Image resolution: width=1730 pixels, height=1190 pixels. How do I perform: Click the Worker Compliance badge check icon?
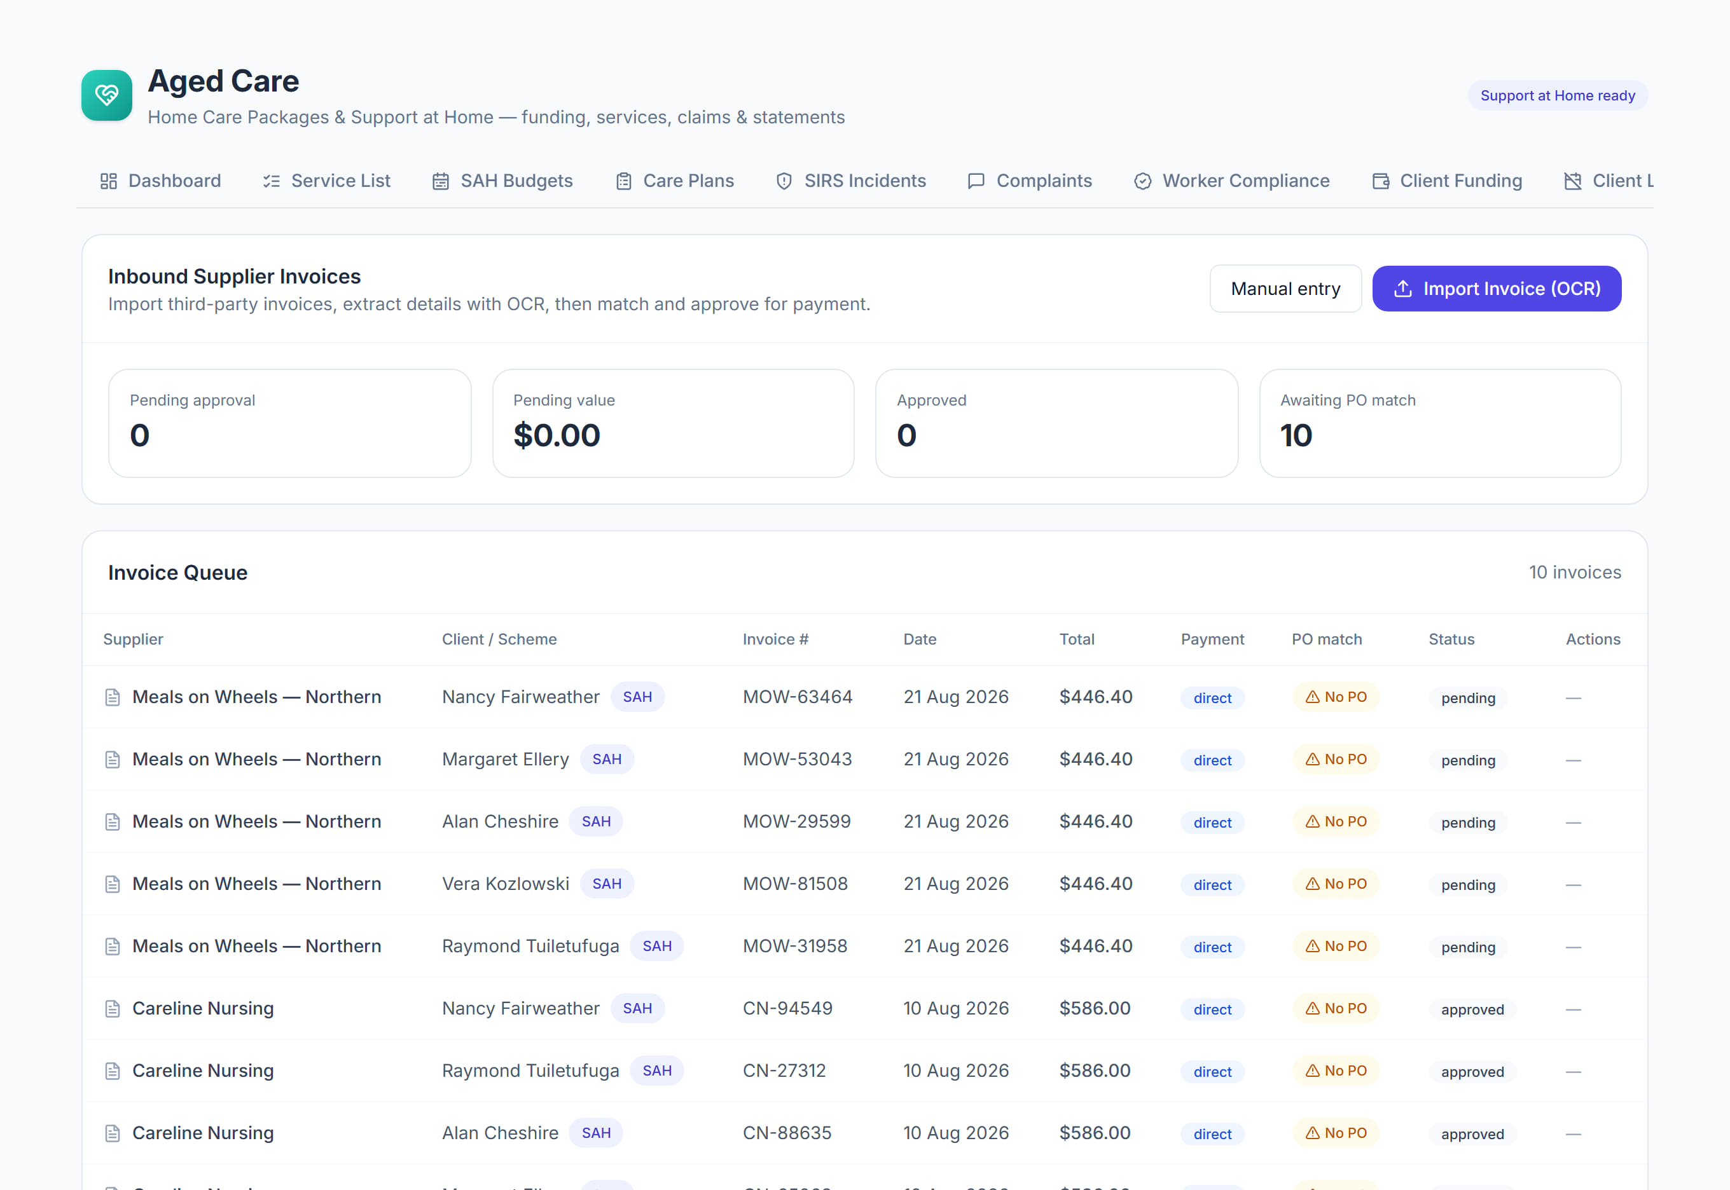[1143, 181]
